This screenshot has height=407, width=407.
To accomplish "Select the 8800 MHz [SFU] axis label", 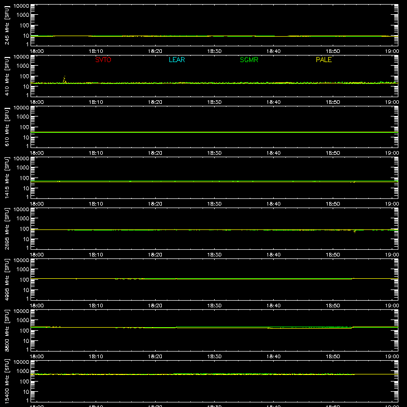I will pyautogui.click(x=7, y=330).
